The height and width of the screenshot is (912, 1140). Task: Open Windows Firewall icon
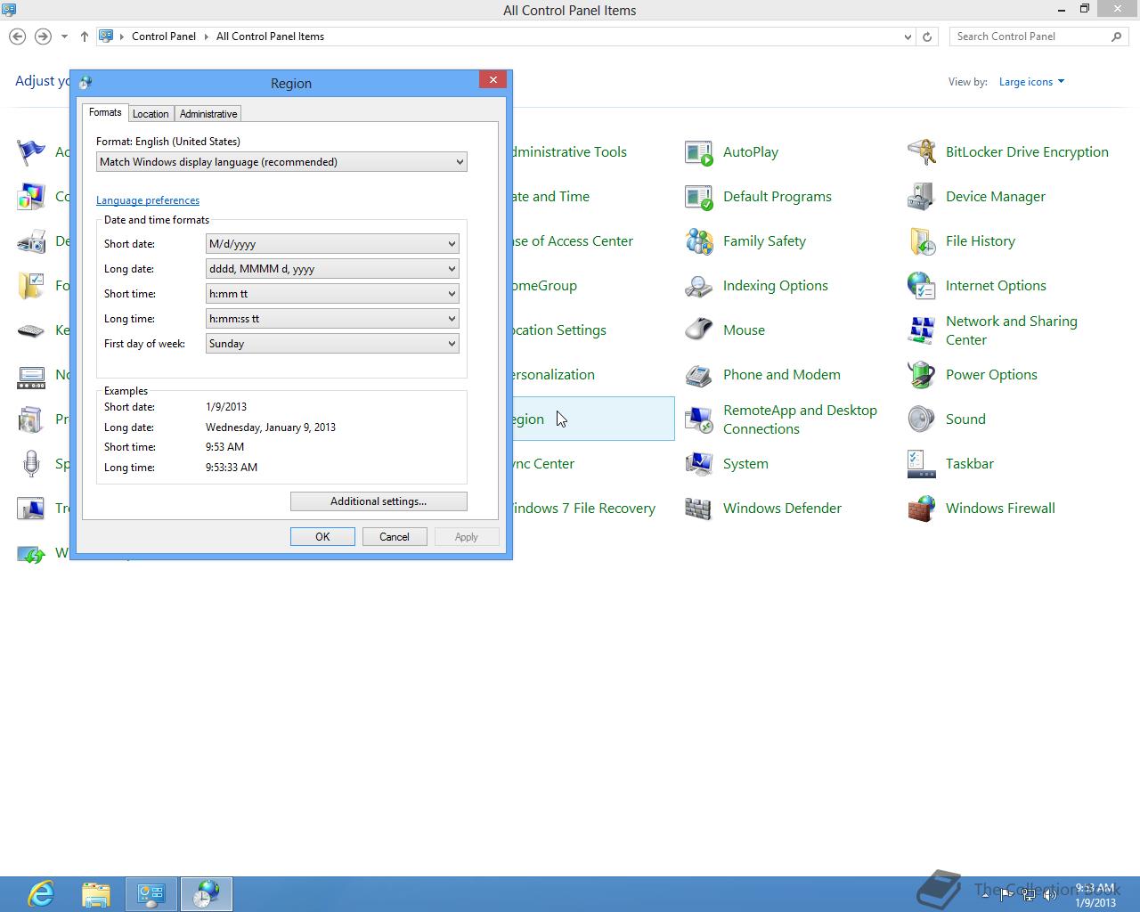click(921, 509)
